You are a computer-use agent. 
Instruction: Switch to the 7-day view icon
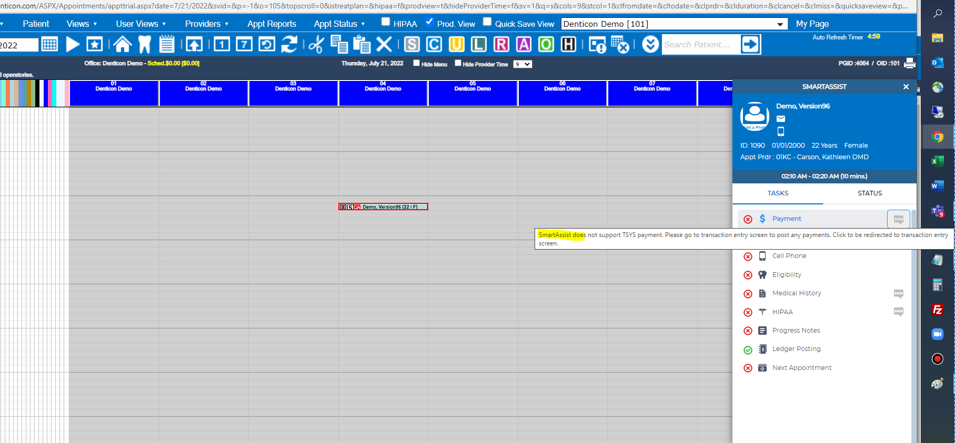click(244, 45)
